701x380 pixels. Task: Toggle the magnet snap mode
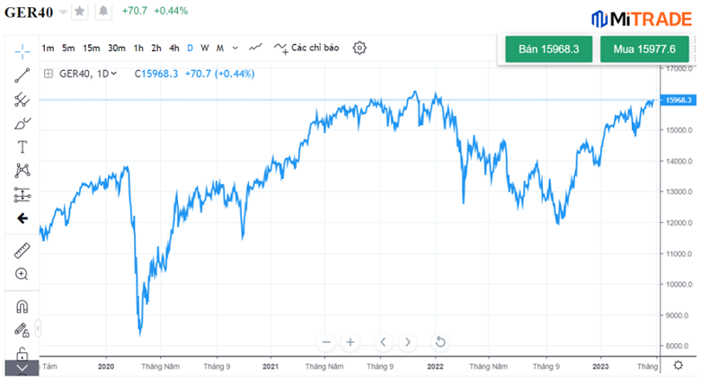22,306
